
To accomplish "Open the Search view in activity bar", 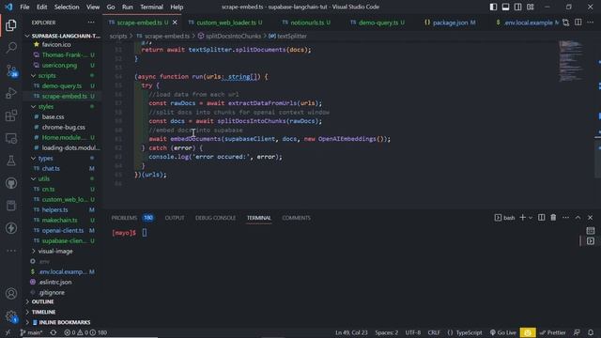I will (x=11, y=48).
